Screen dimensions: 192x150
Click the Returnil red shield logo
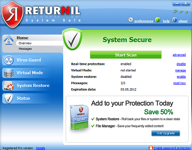click(12, 14)
